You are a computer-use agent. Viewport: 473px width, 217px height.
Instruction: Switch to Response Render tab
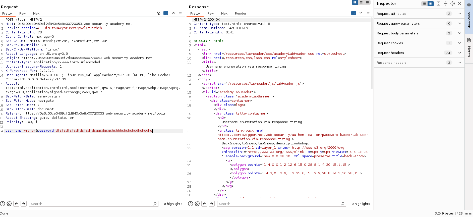(241, 14)
